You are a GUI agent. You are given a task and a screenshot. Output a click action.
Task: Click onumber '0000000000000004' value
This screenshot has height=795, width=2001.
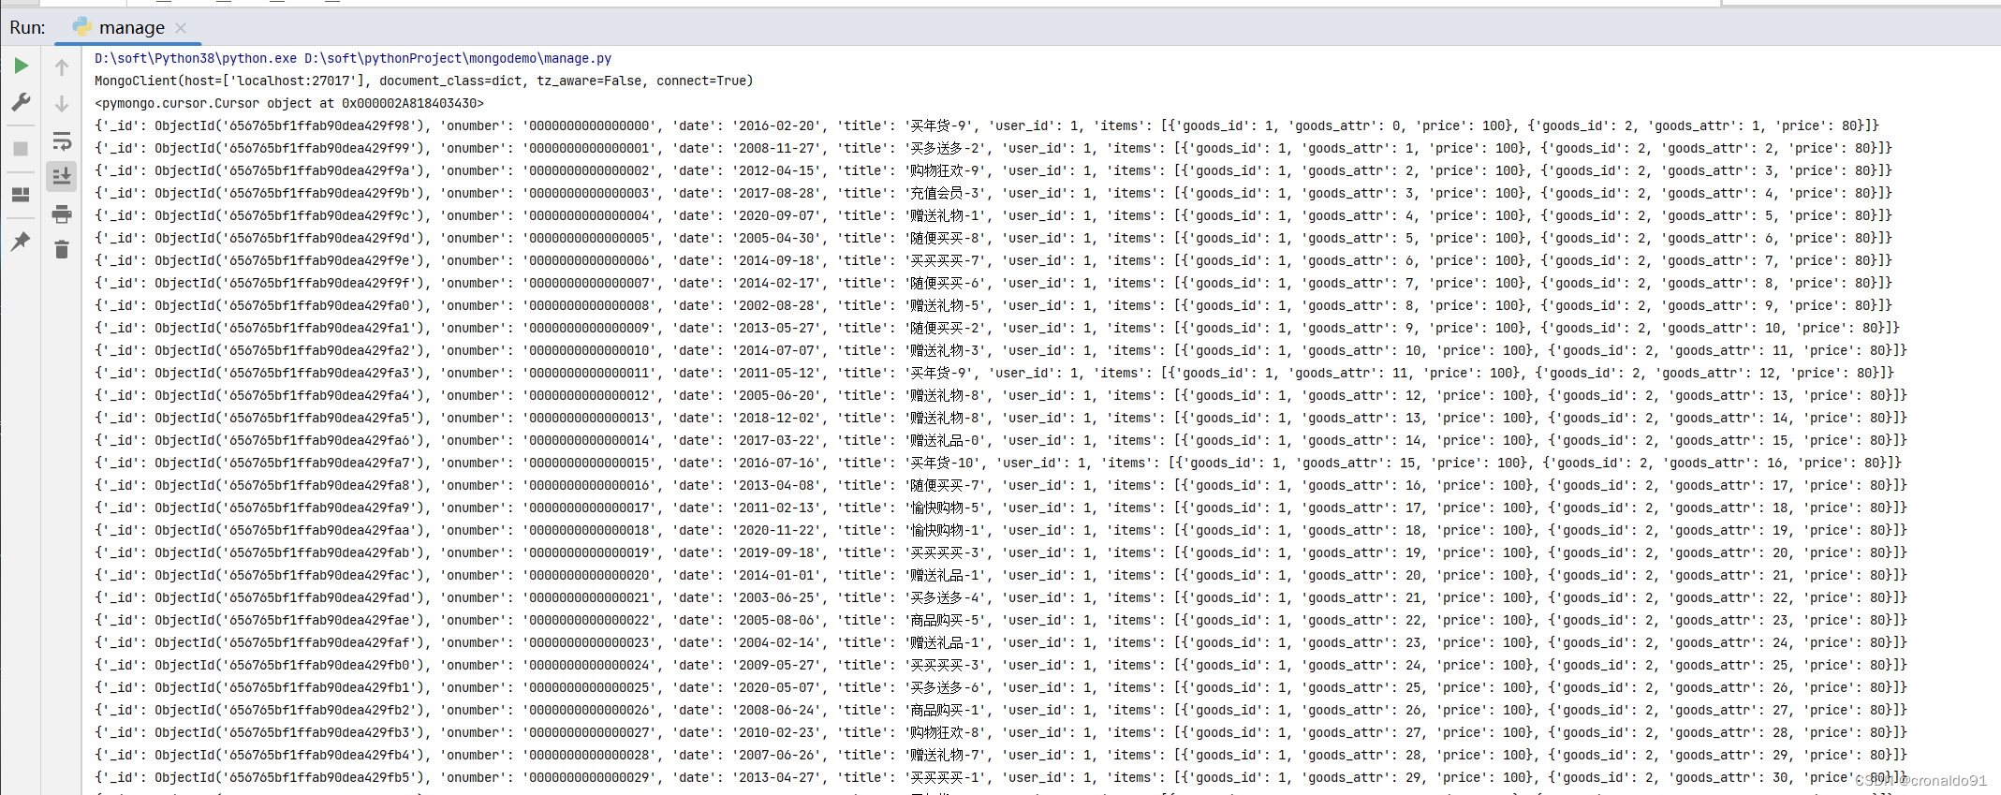click(590, 215)
